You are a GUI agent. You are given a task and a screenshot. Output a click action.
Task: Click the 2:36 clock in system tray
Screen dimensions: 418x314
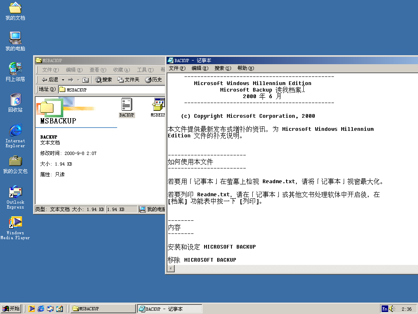click(407, 309)
